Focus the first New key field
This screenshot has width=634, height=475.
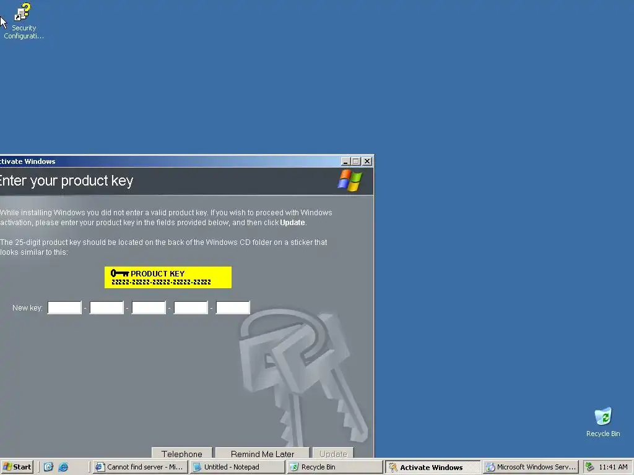[x=64, y=307]
